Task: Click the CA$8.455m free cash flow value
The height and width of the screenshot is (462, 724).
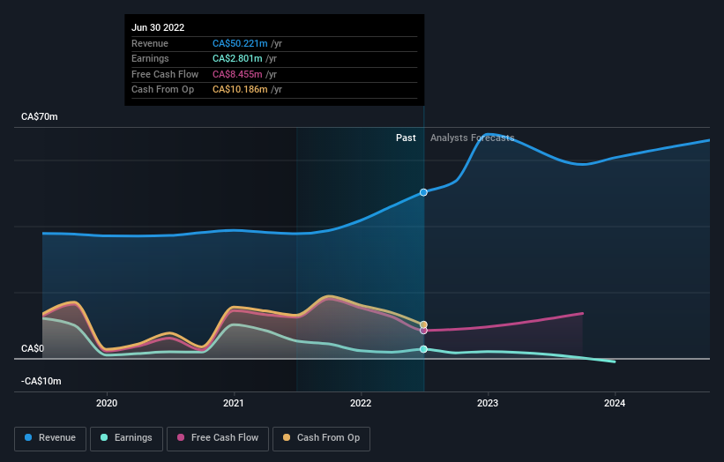Action: tap(237, 74)
